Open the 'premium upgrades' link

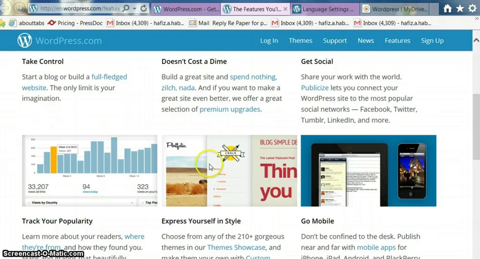tap(230, 109)
